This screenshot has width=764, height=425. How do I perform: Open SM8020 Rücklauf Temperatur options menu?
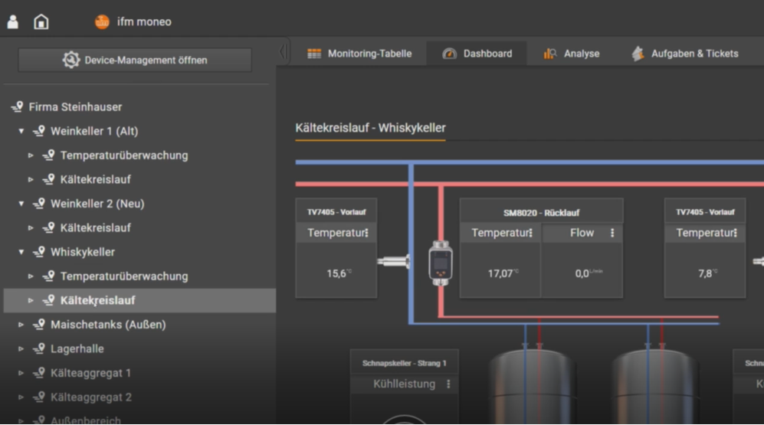pos(531,234)
